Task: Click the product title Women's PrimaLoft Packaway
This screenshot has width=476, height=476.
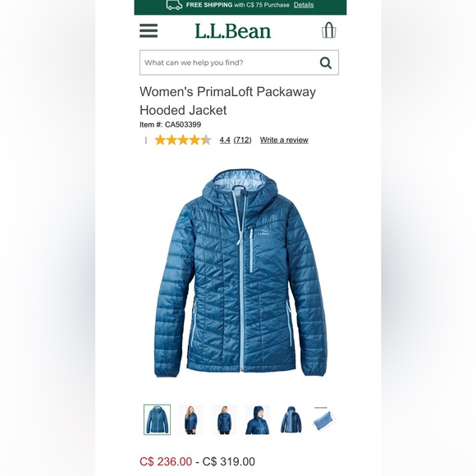Action: tap(227, 92)
